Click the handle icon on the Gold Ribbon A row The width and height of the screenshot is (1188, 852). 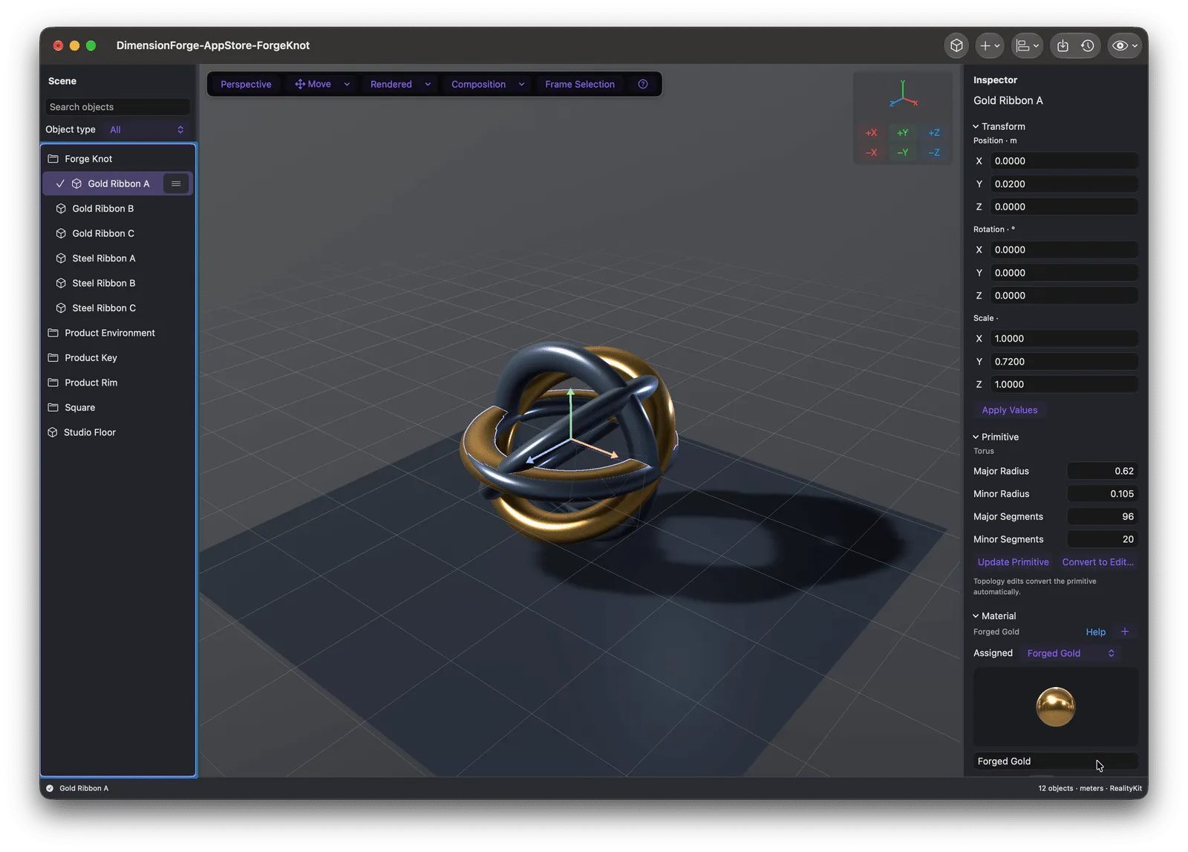(x=176, y=183)
